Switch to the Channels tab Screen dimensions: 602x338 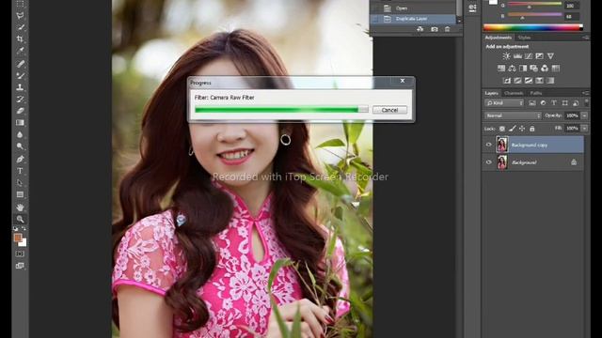pyautogui.click(x=514, y=93)
